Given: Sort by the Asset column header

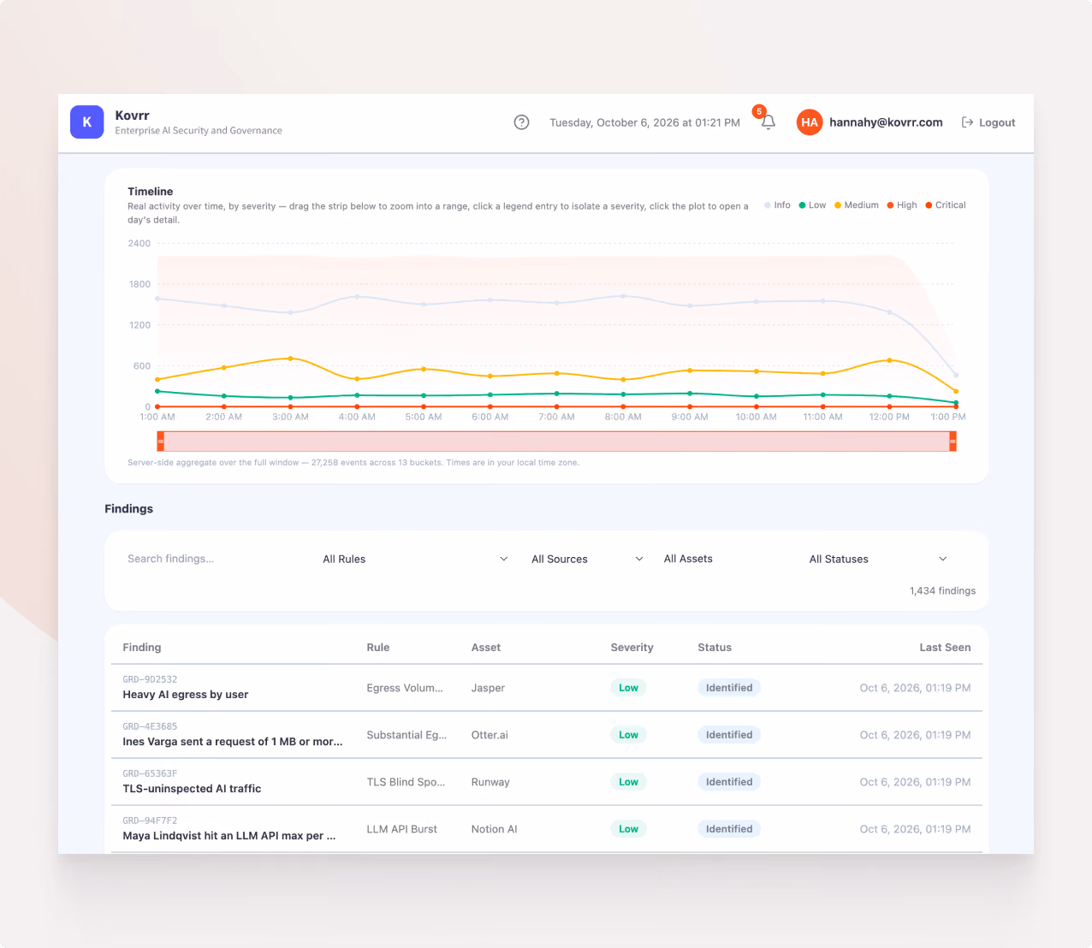Looking at the screenshot, I should coord(486,648).
